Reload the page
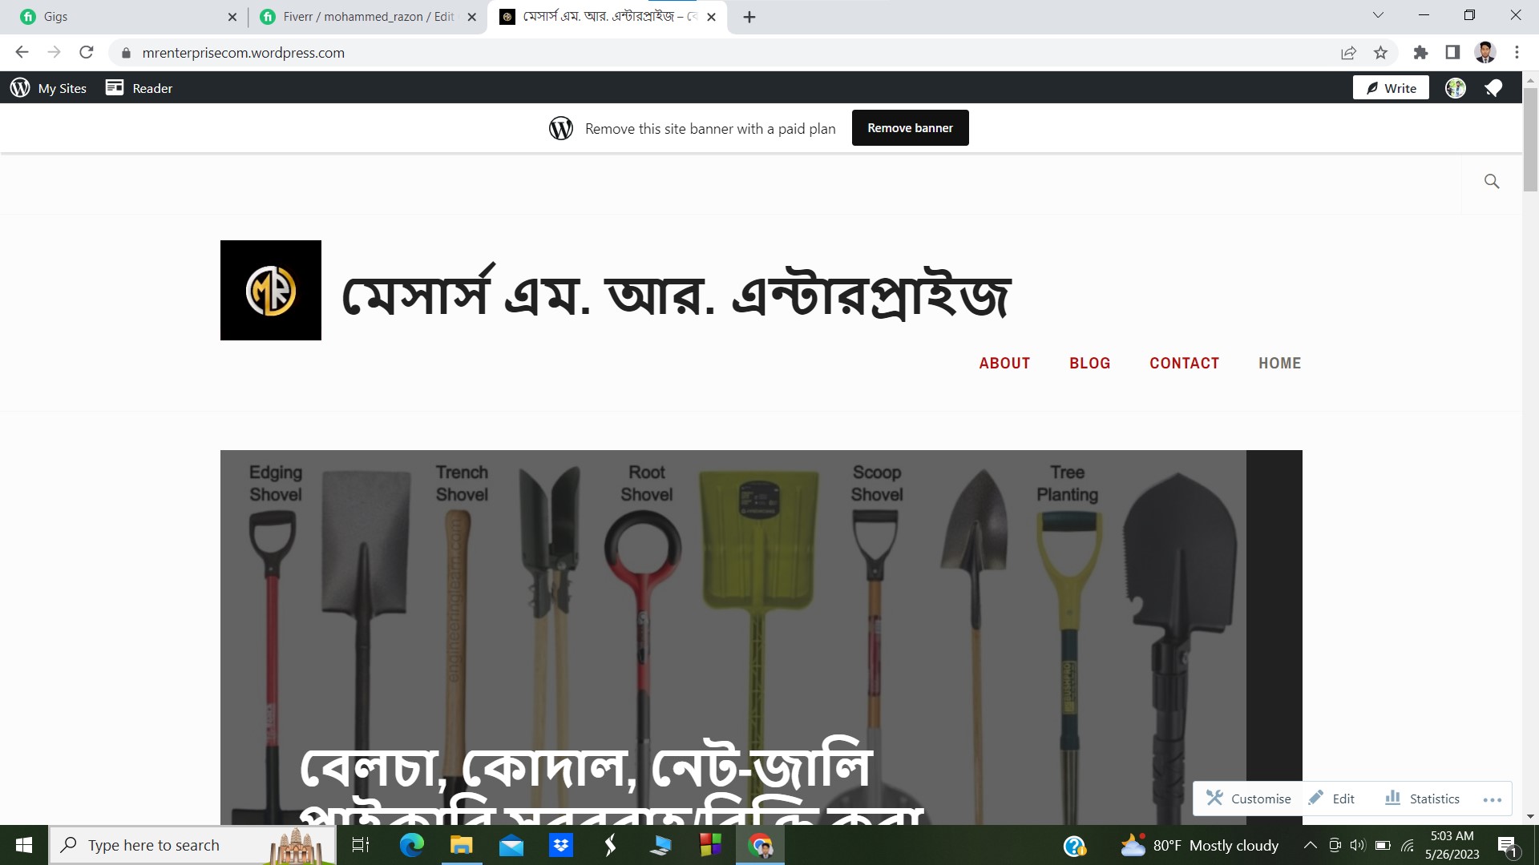The height and width of the screenshot is (865, 1539). (87, 53)
